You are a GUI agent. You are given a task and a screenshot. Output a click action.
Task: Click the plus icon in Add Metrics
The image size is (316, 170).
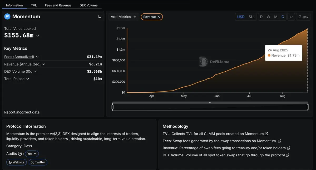click(135, 17)
